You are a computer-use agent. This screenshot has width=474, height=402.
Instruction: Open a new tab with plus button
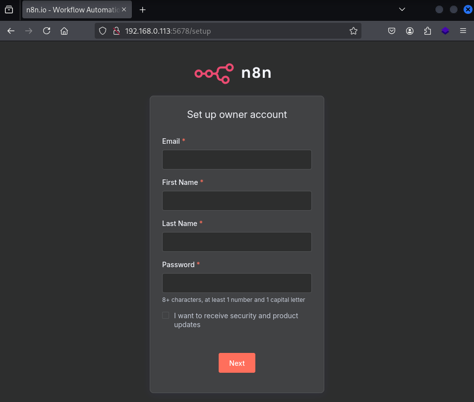point(143,10)
